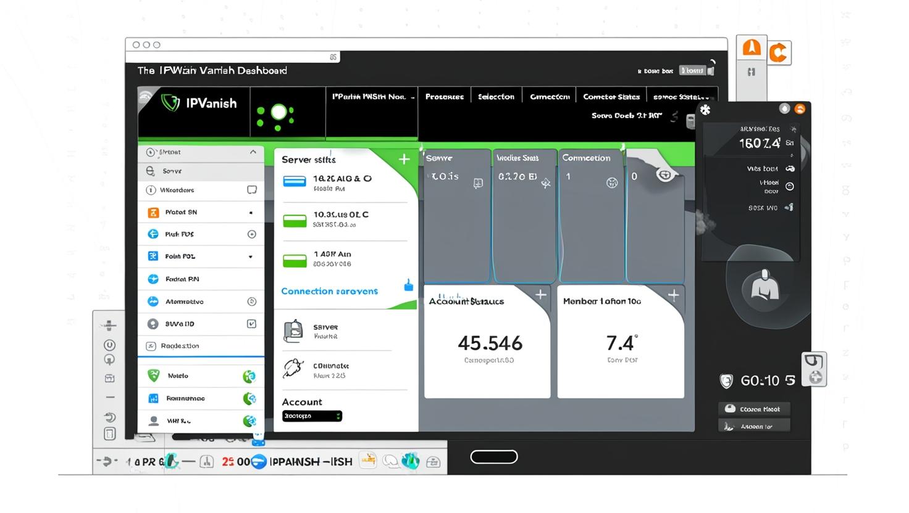Click the orange A icon at top right
909x513 pixels.
coord(752,48)
